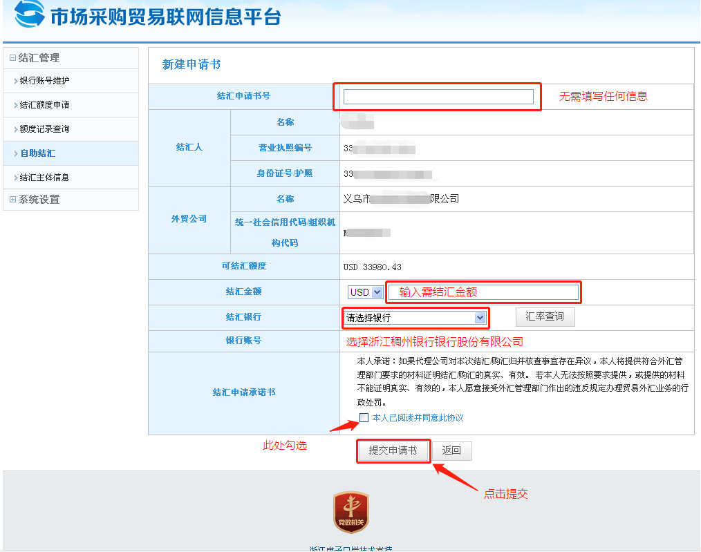The width and height of the screenshot is (701, 552).
Task: Click the 结汇申请书号 input field
Action: pyautogui.click(x=438, y=97)
